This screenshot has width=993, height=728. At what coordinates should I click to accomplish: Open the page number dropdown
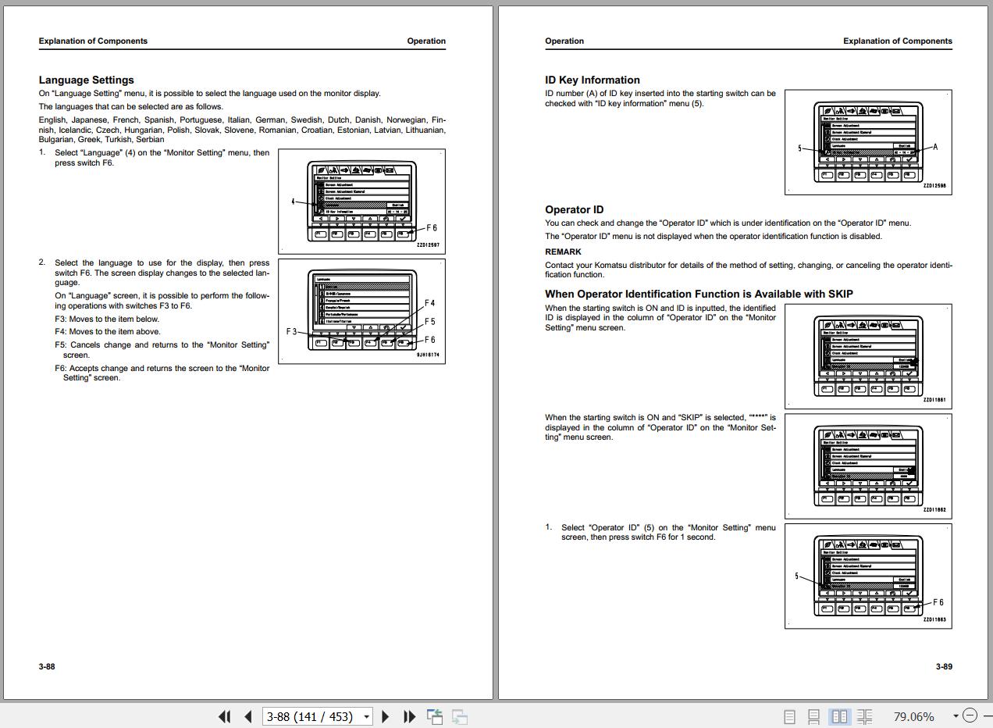click(x=366, y=716)
